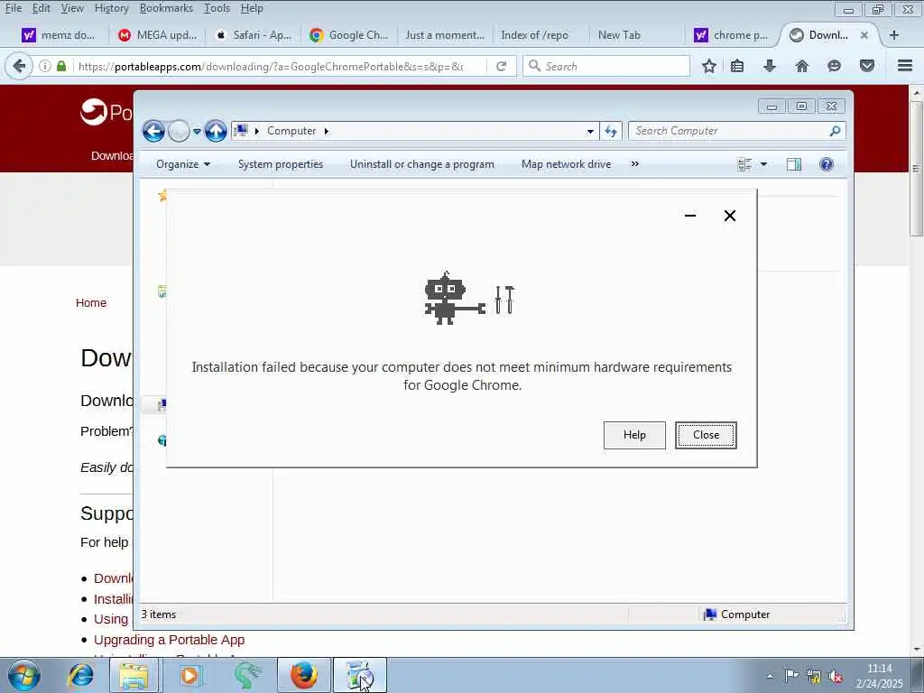Click the Chrome installer taskbar icon
The width and height of the screenshot is (924, 693).
click(360, 675)
